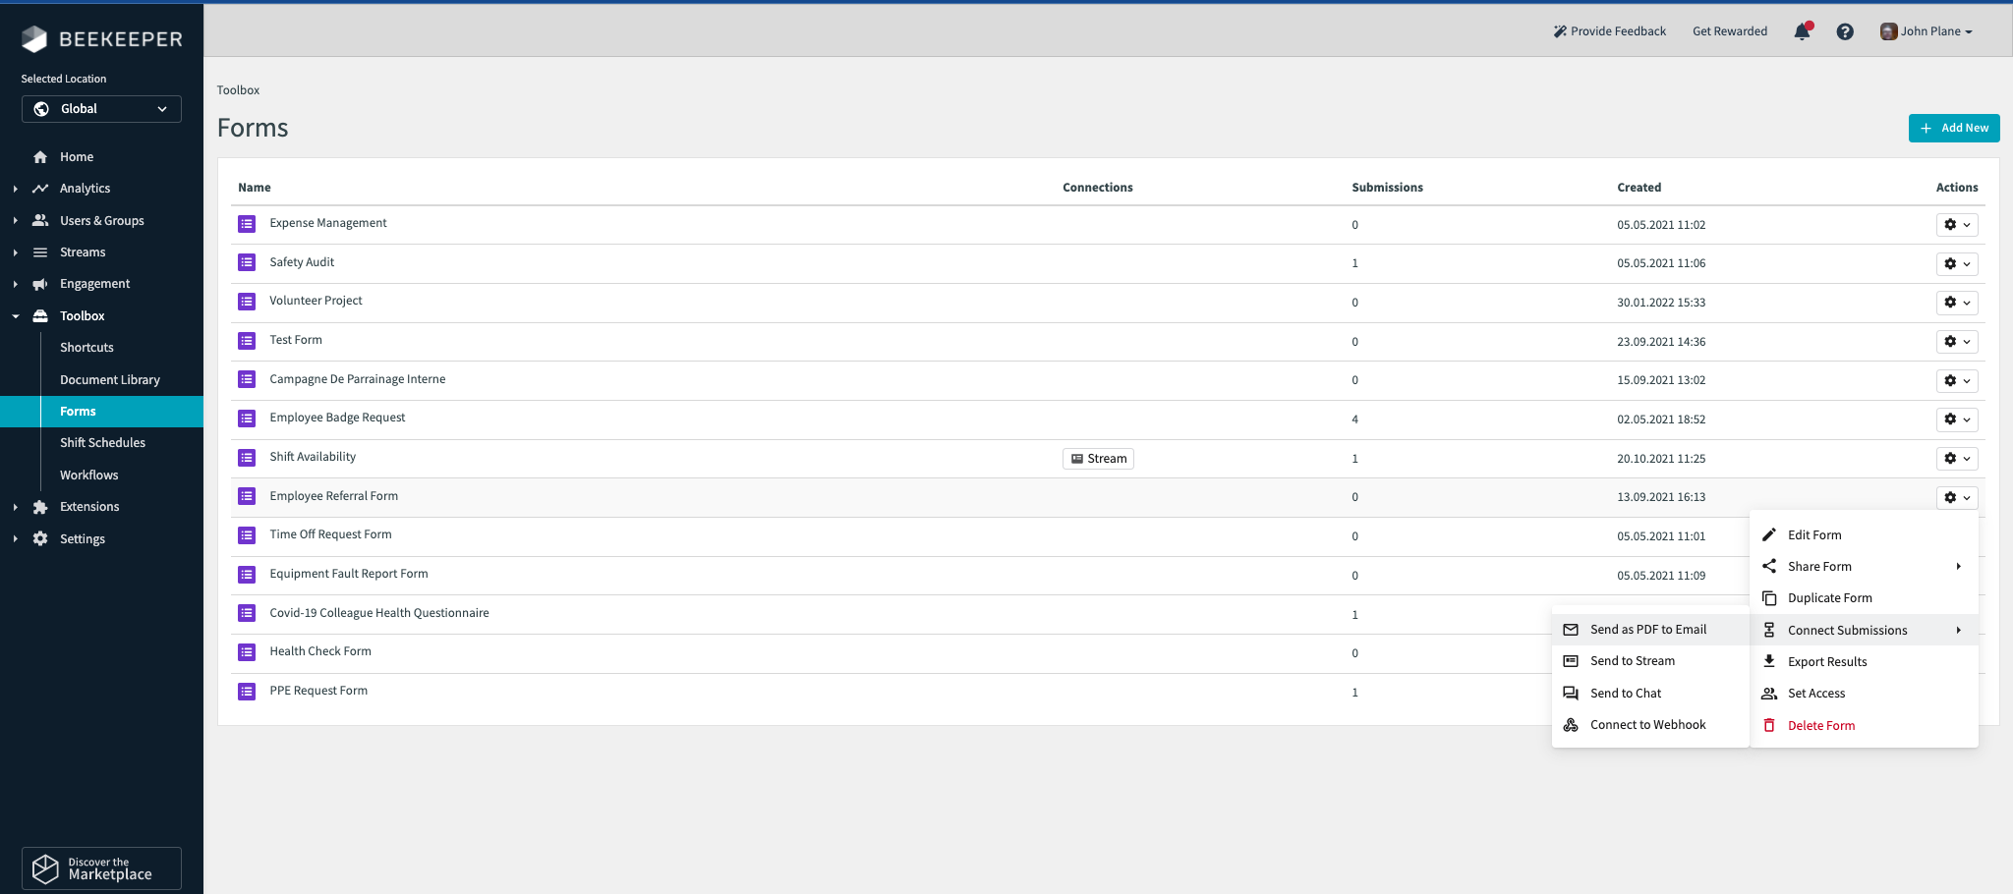Open the notifications bell

click(1802, 31)
